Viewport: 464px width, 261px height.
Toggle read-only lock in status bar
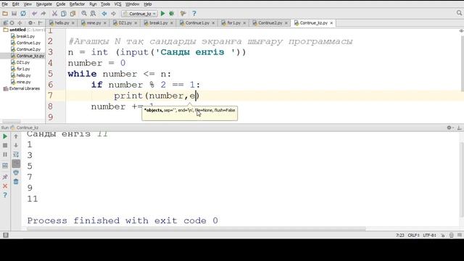click(443, 235)
